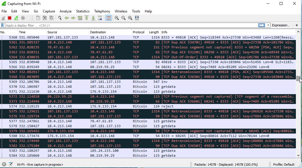The image size is (302, 168).
Task: Click the Expression... button
Action: point(281,25)
